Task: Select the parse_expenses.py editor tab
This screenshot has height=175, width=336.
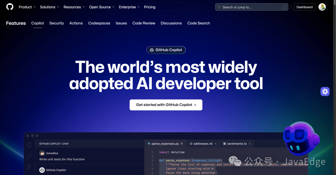Action: pyautogui.click(x=165, y=144)
